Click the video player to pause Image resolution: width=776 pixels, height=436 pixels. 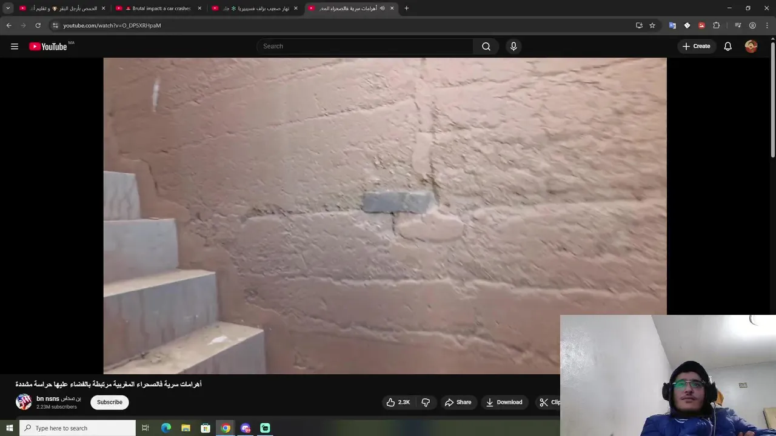click(385, 216)
